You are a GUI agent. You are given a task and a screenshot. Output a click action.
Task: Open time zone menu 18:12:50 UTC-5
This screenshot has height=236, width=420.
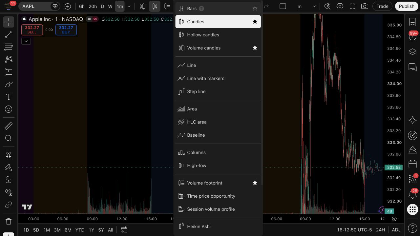click(354, 230)
